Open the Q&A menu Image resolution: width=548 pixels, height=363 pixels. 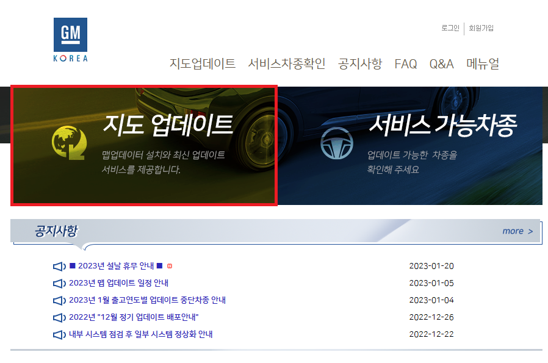tap(441, 64)
